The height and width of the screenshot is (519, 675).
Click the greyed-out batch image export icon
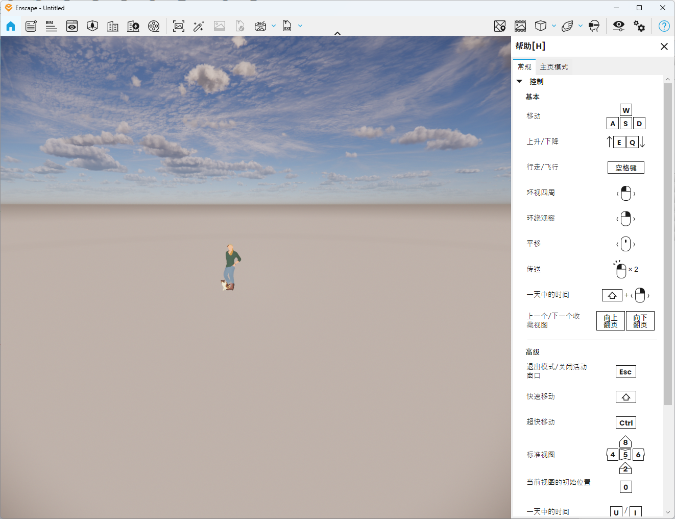(220, 26)
